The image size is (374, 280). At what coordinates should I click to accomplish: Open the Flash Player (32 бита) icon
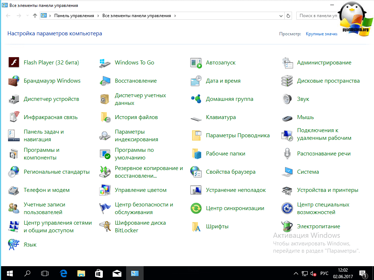pyautogui.click(x=13, y=63)
